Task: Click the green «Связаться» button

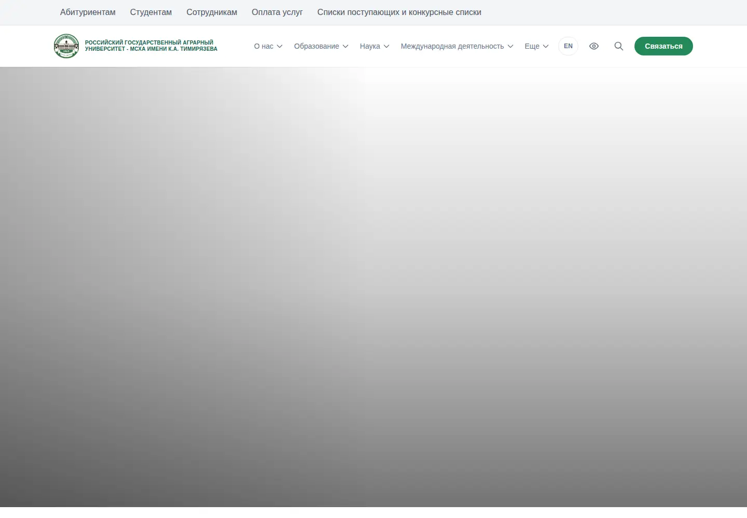Action: [663, 46]
